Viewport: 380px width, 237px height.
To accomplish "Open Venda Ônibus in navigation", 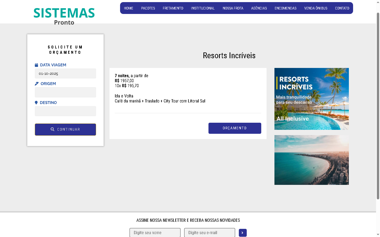I will (316, 8).
